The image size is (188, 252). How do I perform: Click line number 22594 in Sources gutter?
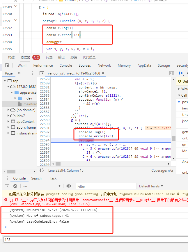(x=45, y=140)
